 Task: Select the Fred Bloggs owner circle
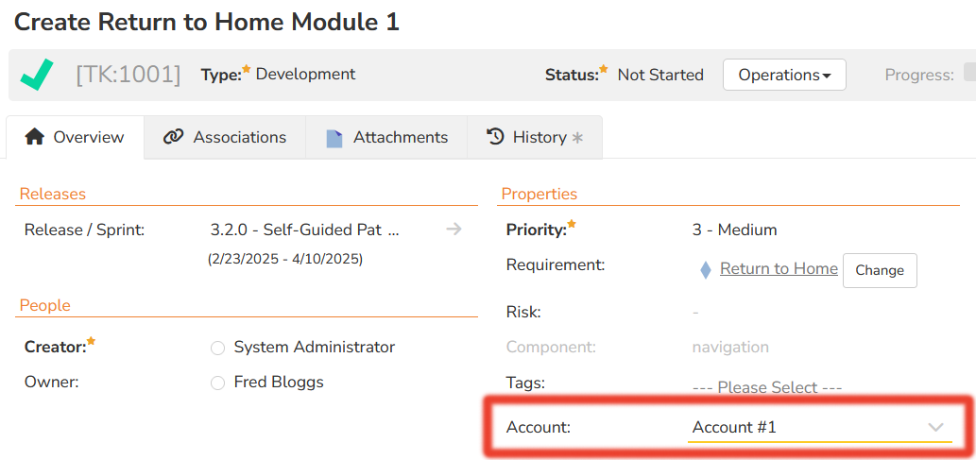[x=217, y=383]
